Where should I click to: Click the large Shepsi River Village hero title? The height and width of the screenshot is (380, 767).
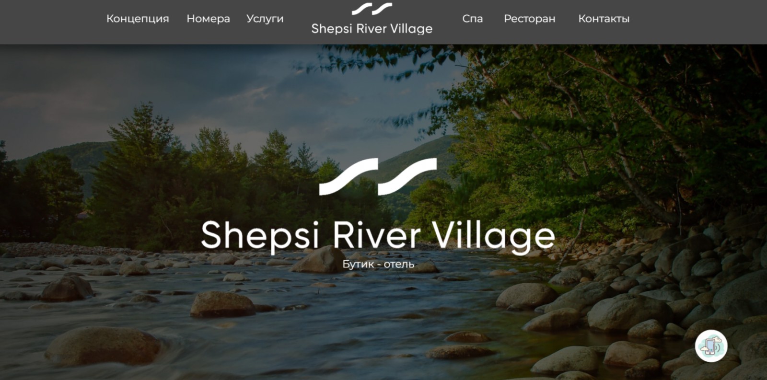pos(378,236)
